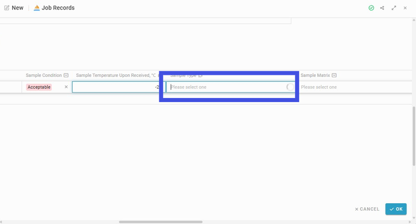The image size is (416, 224).
Task: Click the horizontal scrollbar thumb
Action: [x=161, y=222]
